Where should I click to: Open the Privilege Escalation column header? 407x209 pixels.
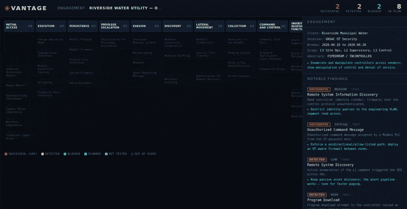click(x=114, y=26)
